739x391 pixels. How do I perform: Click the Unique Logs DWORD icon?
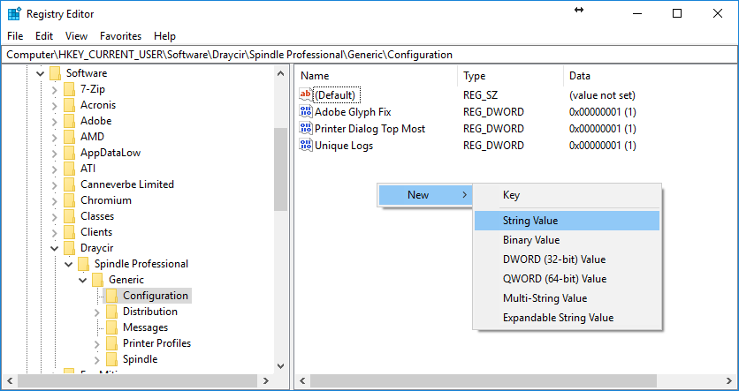point(306,145)
